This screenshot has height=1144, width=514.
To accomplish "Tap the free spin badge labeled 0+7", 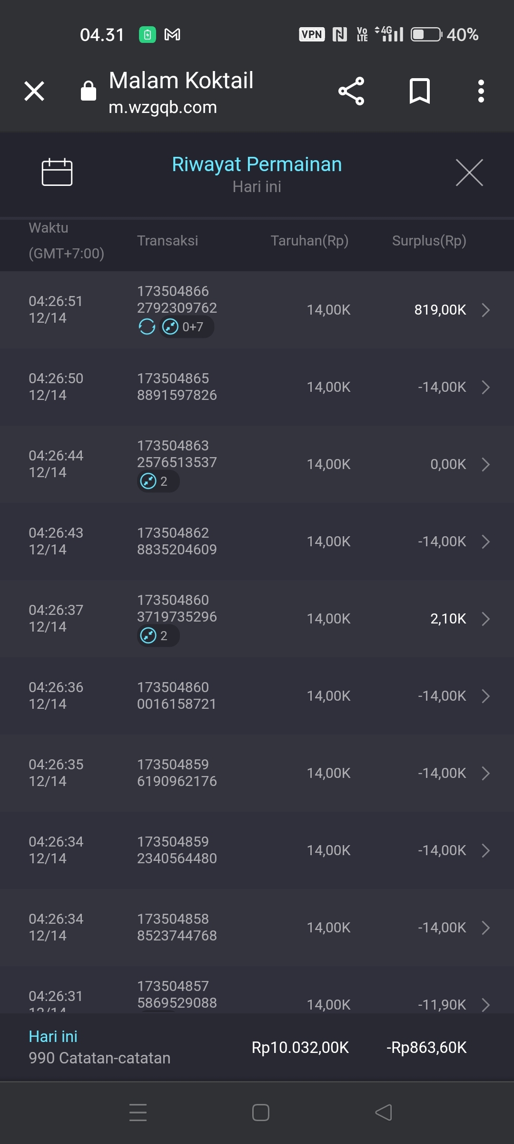I will click(186, 327).
